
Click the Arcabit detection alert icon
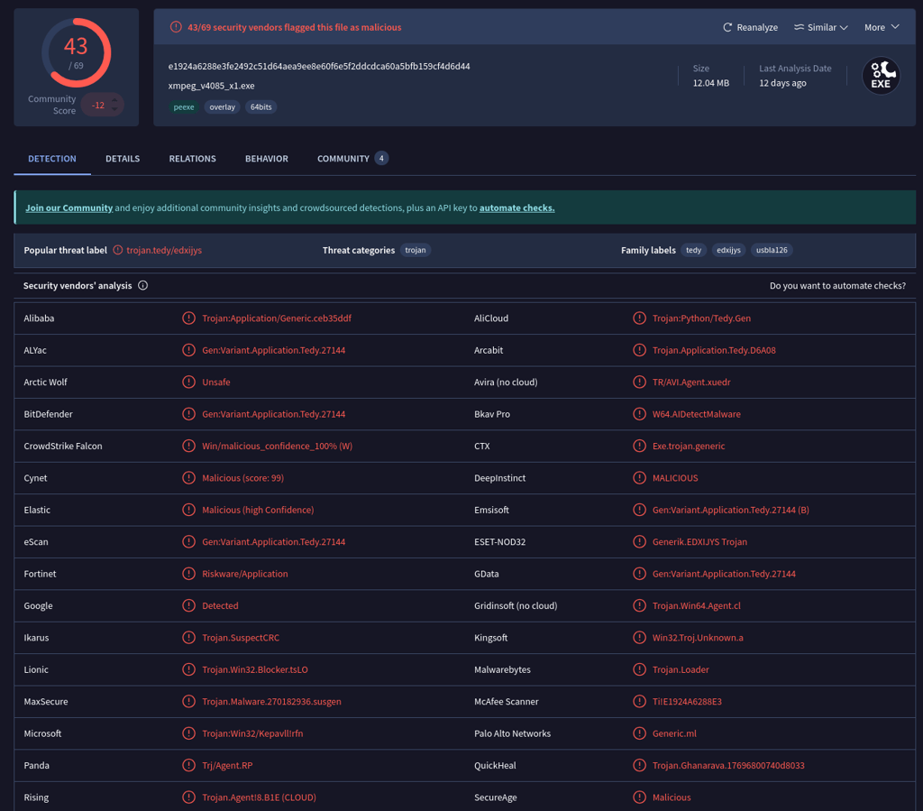point(639,350)
